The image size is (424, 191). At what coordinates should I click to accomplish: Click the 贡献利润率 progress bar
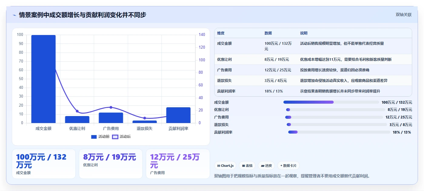[x=339, y=132]
